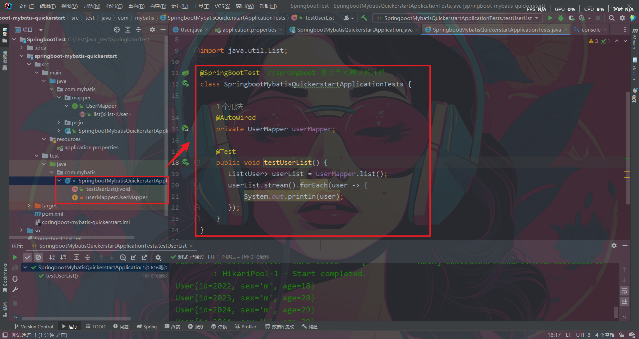Expand the target folder
The height and width of the screenshot is (339, 639).
click(x=29, y=205)
